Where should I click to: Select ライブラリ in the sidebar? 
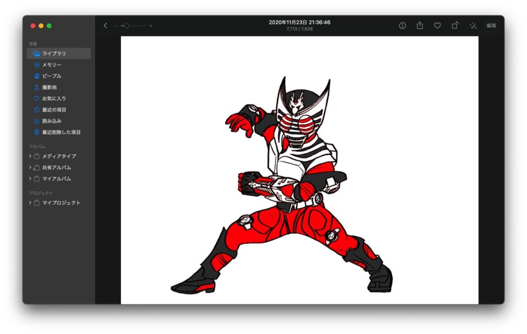tap(59, 54)
